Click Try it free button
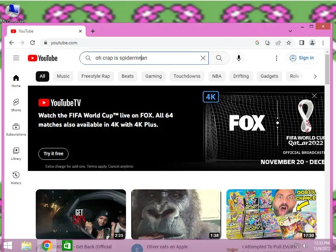 [53, 154]
